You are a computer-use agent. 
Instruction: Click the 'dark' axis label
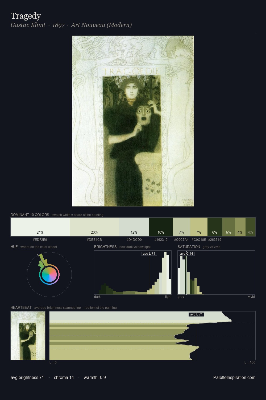[97, 297]
